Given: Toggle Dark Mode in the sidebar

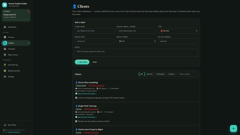Looking at the screenshot, I should coord(16,125).
